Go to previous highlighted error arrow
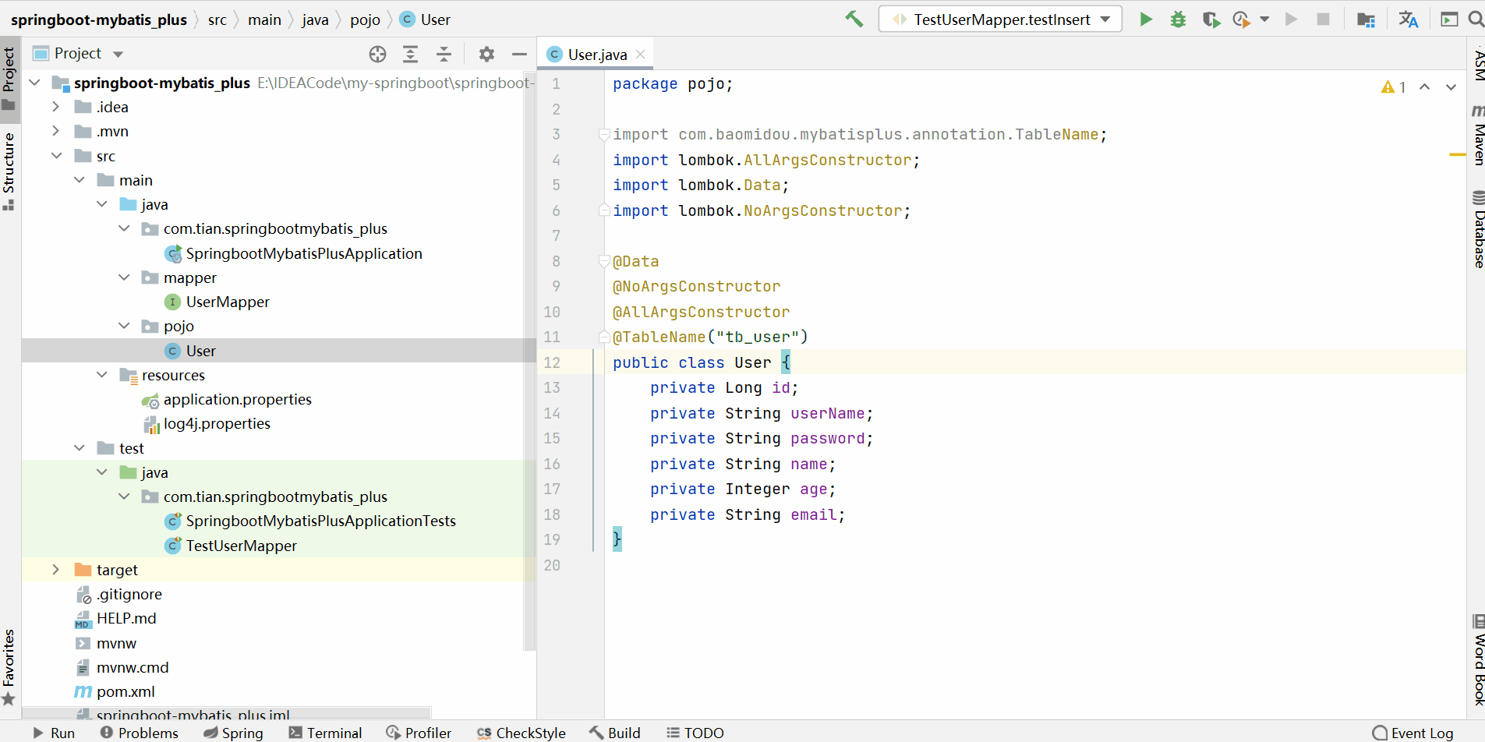The image size is (1485, 742). (x=1424, y=87)
